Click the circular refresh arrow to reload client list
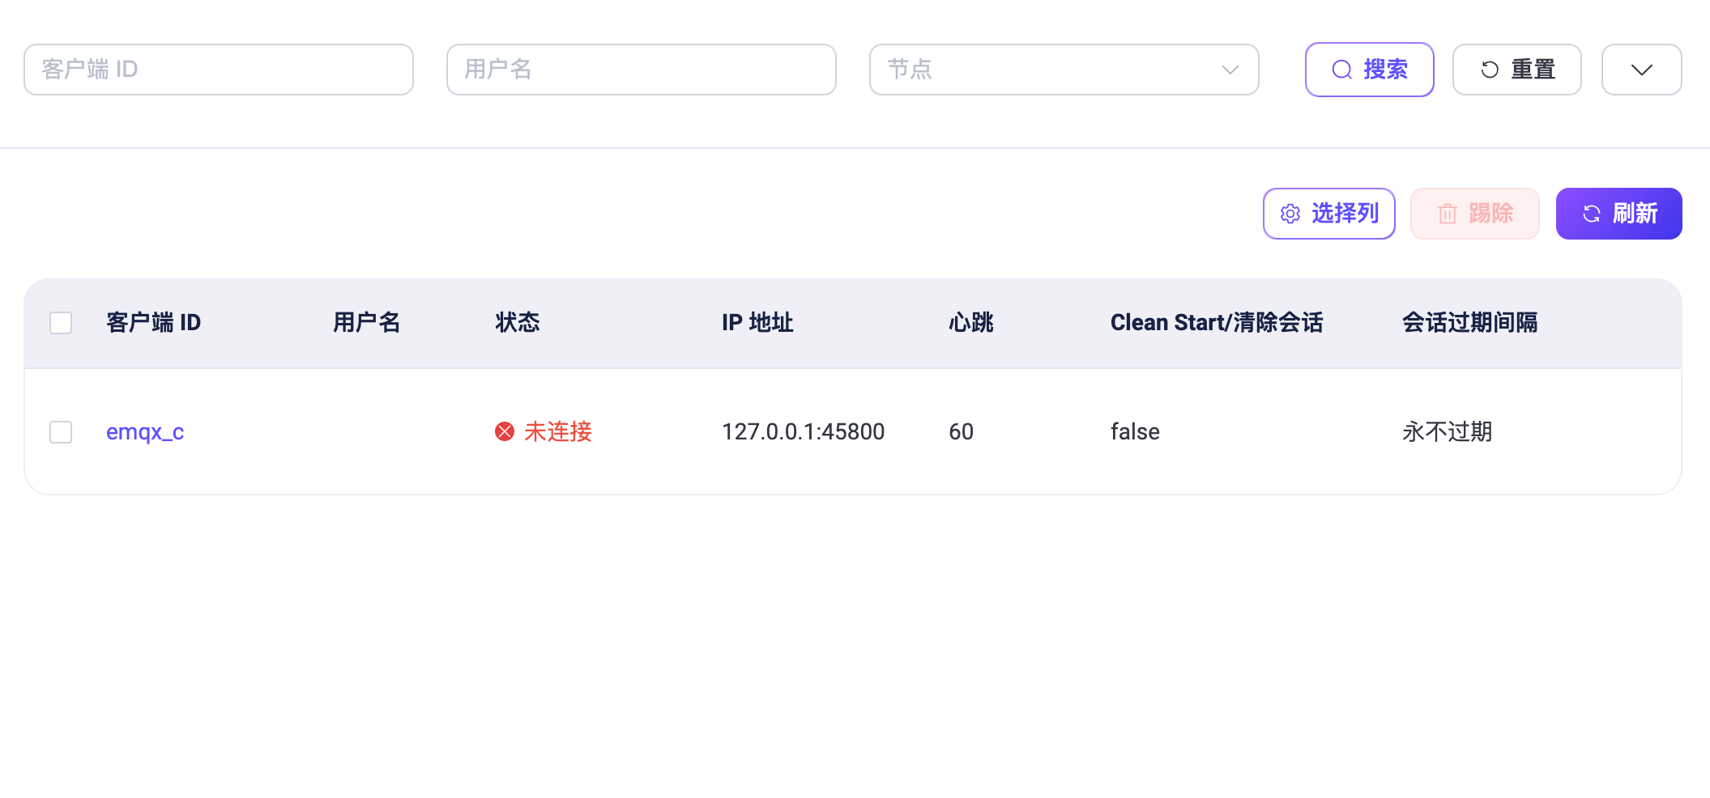The image size is (1710, 798). (x=1592, y=213)
